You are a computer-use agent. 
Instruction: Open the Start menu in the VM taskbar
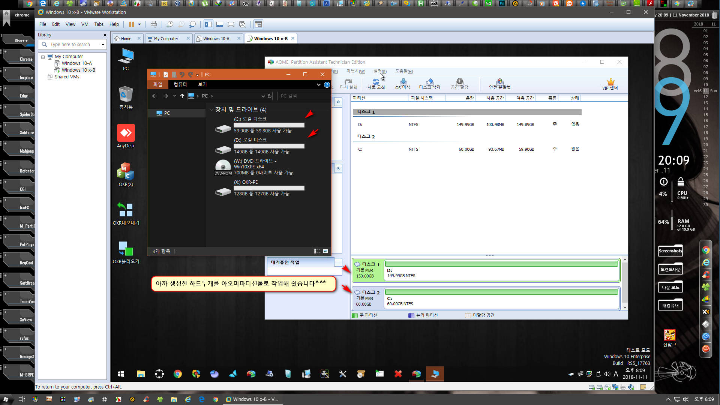(121, 374)
